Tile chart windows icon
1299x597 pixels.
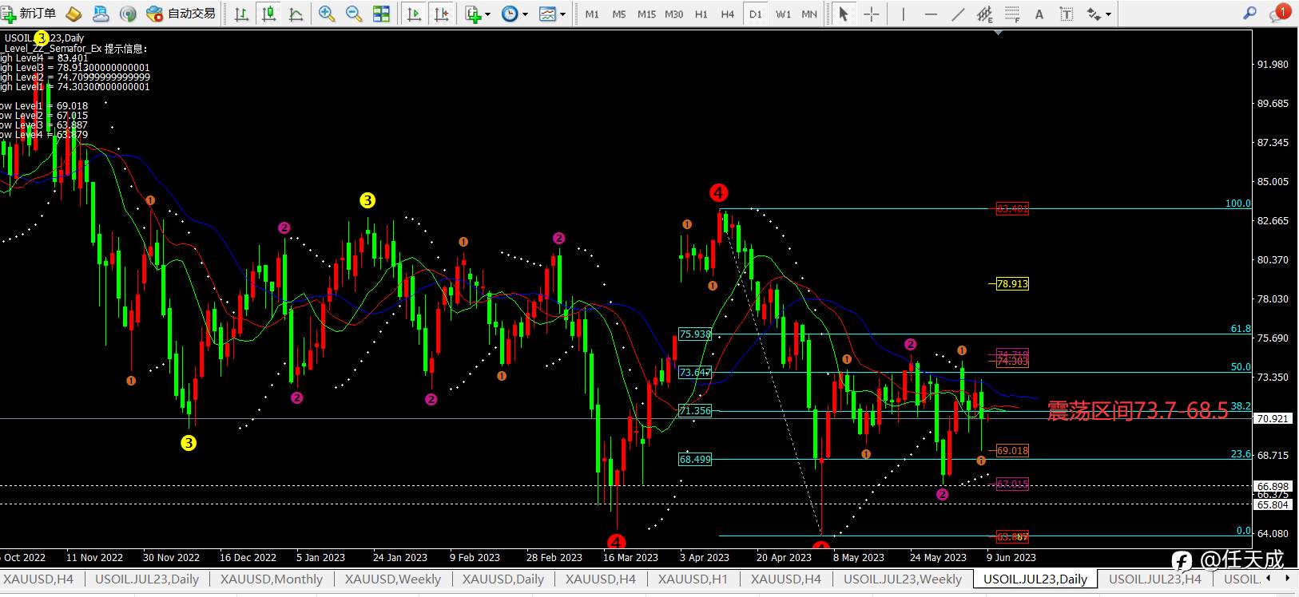point(382,14)
